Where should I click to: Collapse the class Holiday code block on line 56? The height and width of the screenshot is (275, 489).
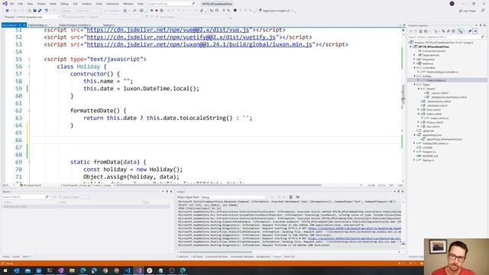pyautogui.click(x=29, y=66)
